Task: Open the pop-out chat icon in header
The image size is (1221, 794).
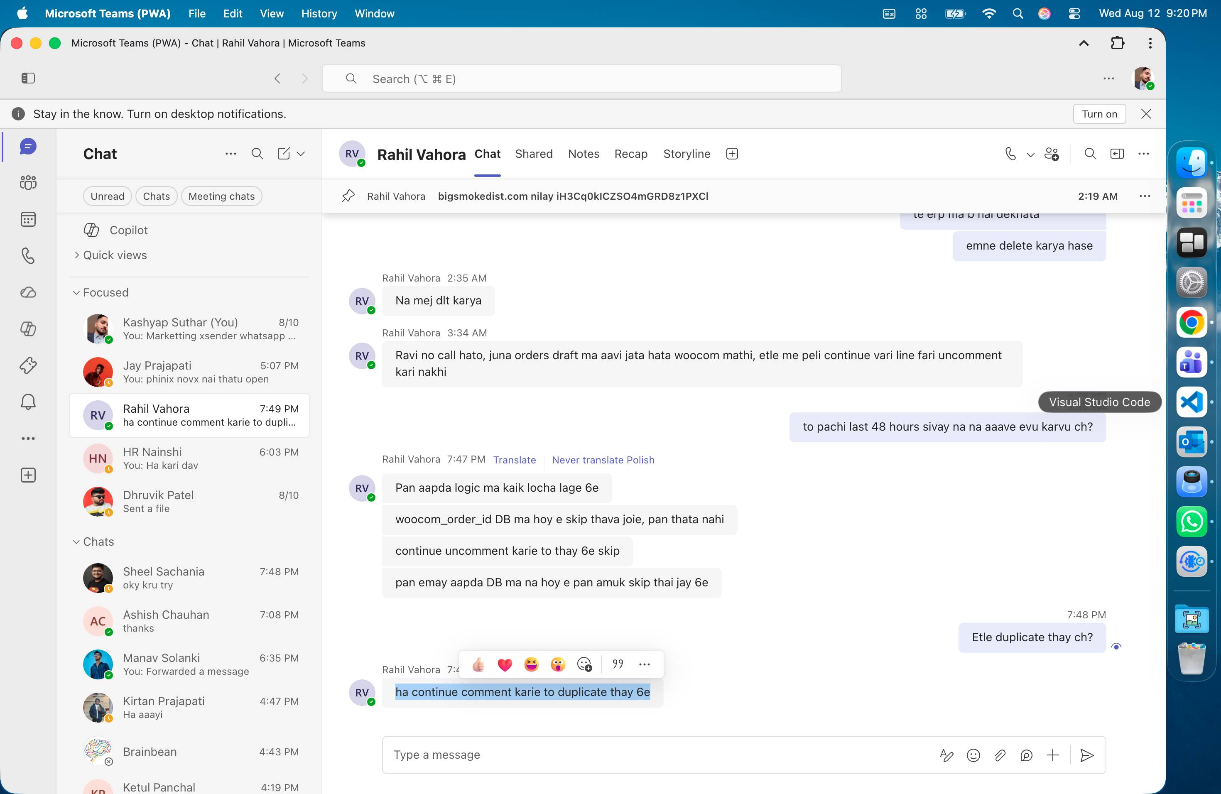Action: pyautogui.click(x=1117, y=154)
